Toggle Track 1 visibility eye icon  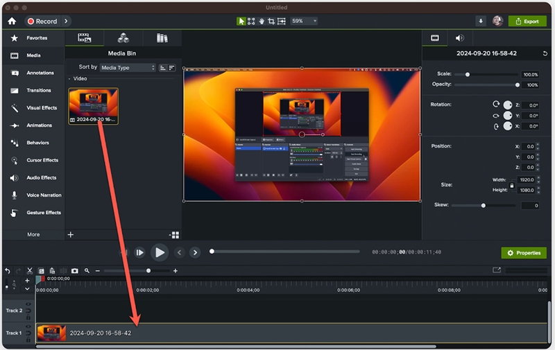[x=28, y=326]
